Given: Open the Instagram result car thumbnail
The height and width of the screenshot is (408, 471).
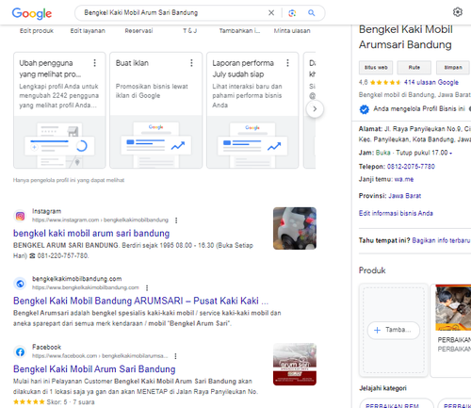Looking at the screenshot, I should point(295,228).
